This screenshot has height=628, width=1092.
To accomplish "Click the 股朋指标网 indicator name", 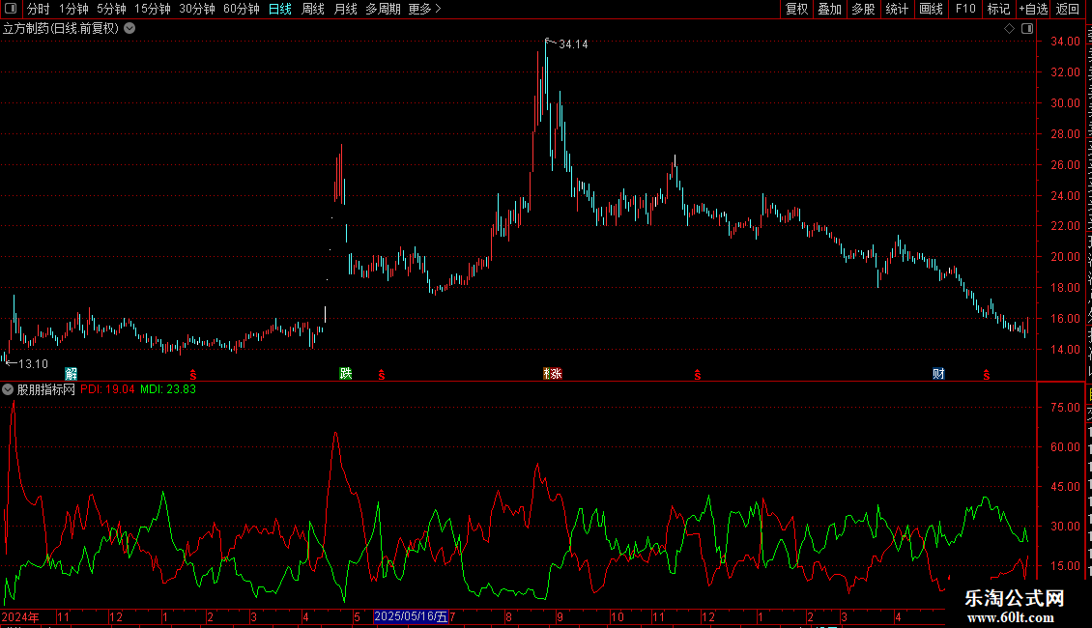I will point(46,389).
